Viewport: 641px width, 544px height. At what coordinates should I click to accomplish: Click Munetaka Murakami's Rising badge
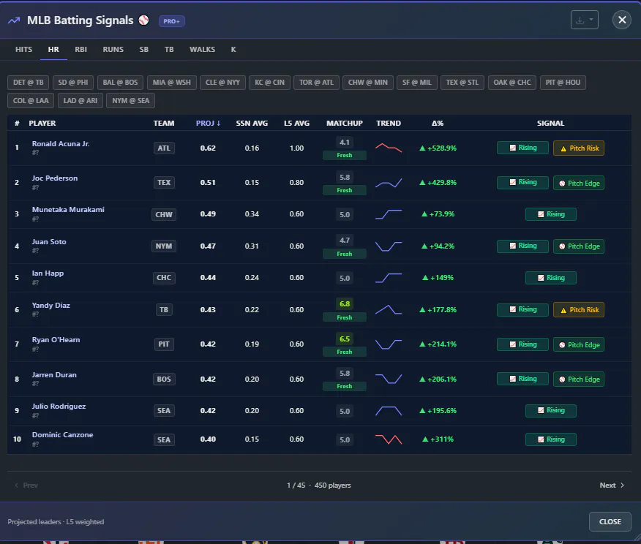point(551,214)
